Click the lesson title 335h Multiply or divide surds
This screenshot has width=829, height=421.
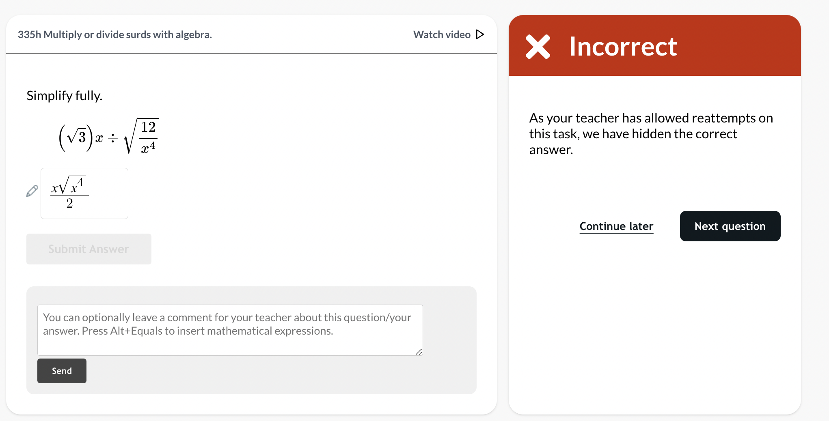(x=115, y=34)
